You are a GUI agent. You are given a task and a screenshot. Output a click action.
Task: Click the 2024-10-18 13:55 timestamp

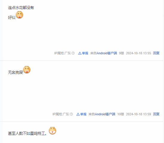click(x=138, y=53)
